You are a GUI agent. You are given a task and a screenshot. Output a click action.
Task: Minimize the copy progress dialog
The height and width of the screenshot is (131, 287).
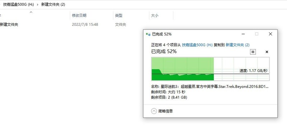point(243,34)
